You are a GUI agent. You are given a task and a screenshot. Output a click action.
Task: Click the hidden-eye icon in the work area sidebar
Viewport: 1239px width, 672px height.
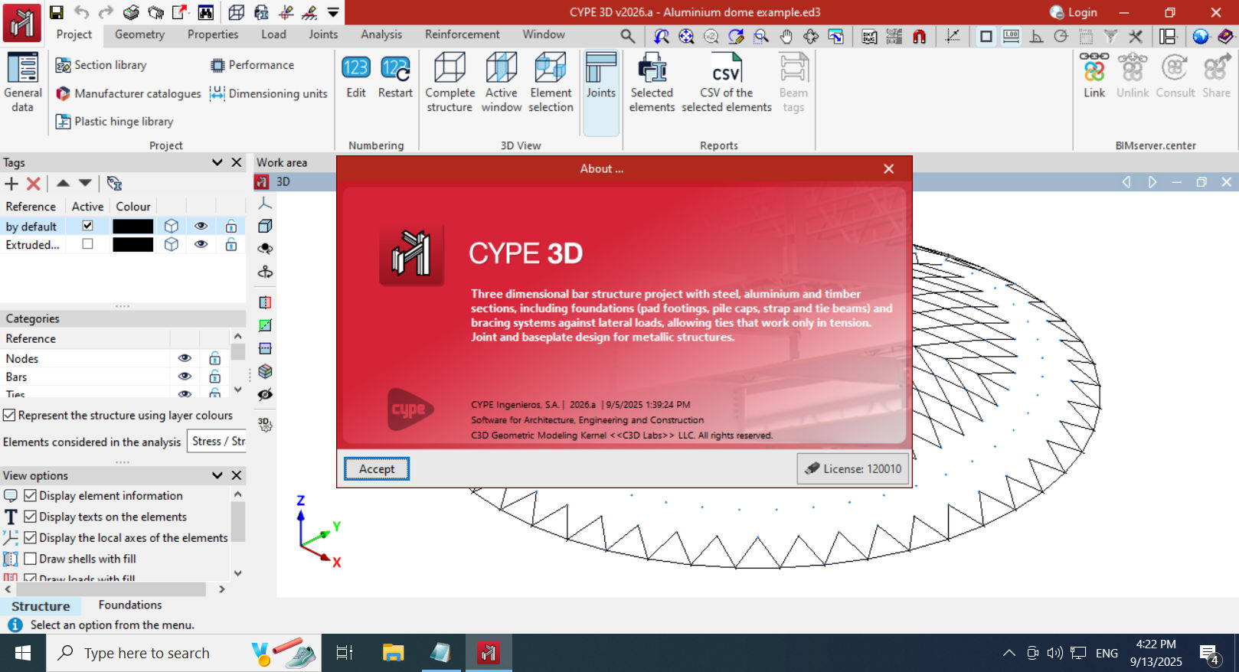(x=265, y=394)
